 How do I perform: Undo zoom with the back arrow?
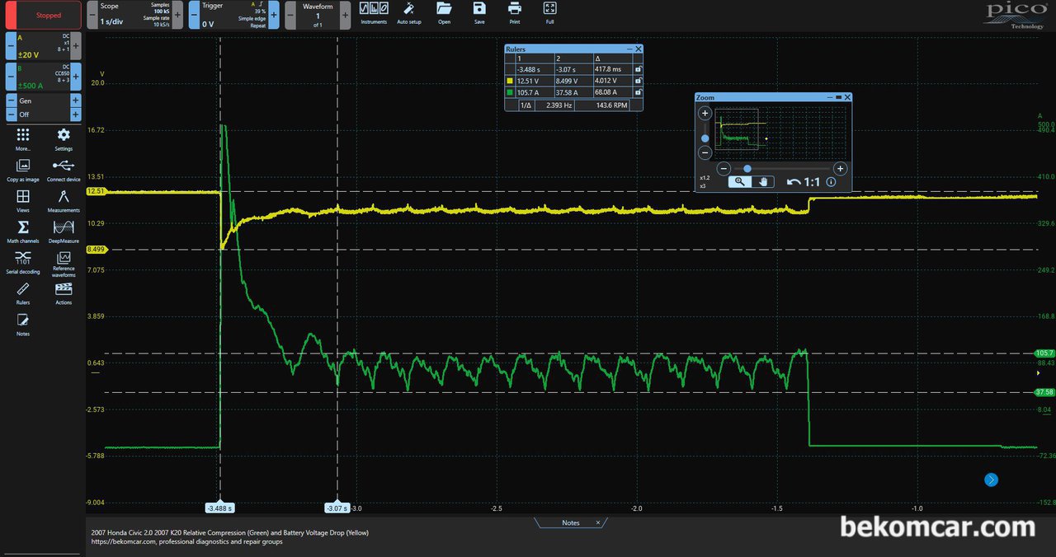794,182
